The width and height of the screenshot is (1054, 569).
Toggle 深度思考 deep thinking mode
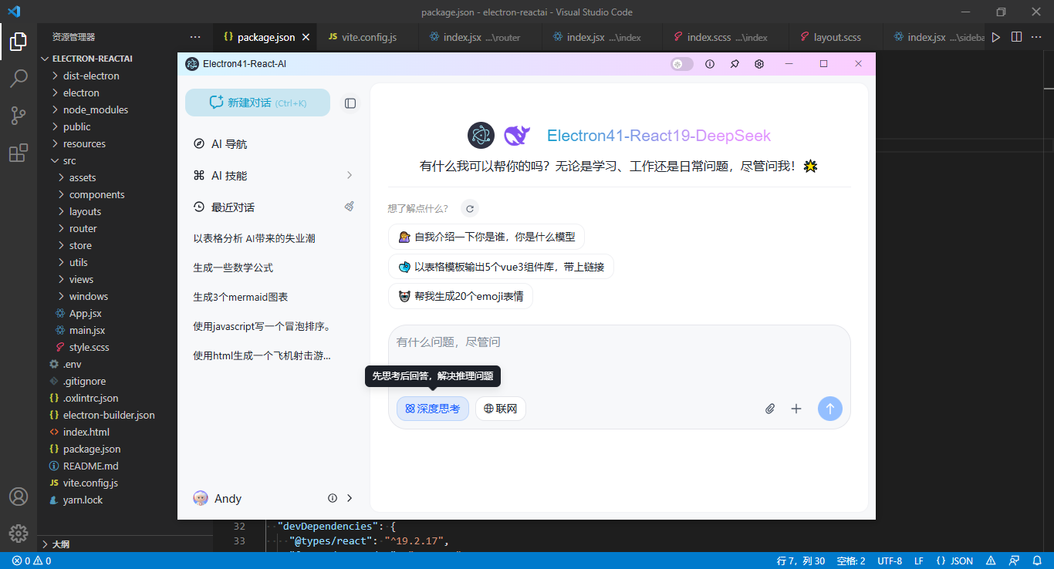pyautogui.click(x=433, y=409)
